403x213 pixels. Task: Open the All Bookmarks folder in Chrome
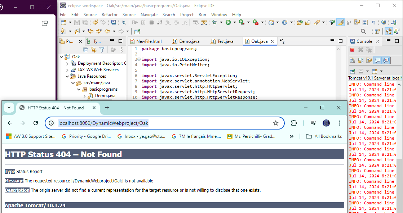pos(323,136)
